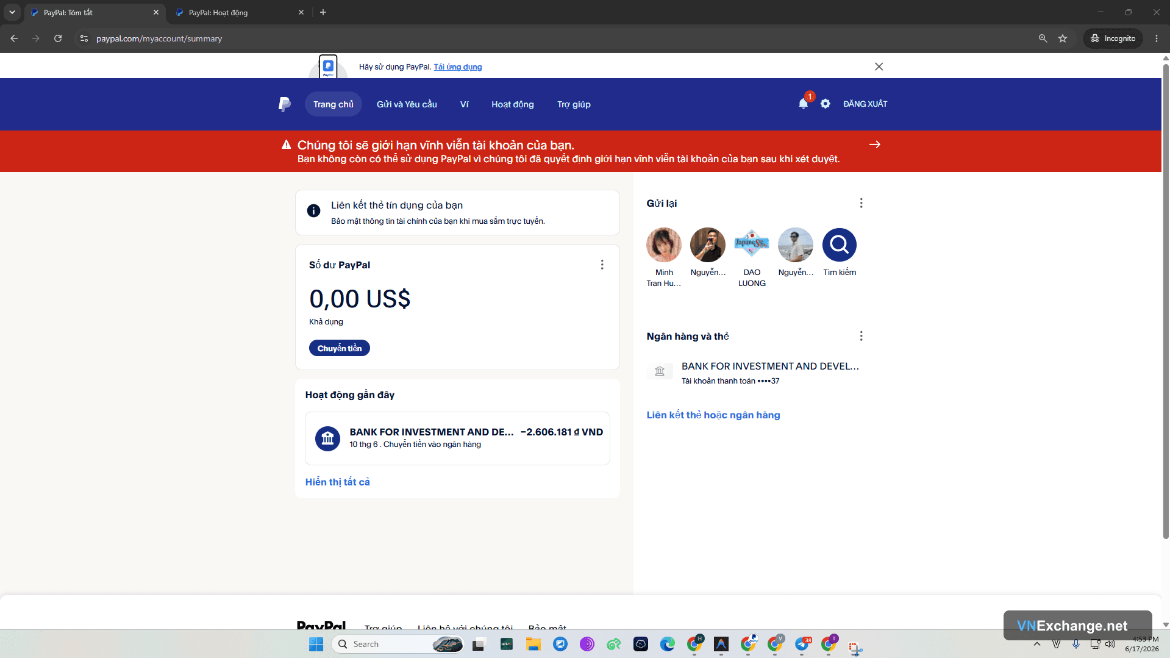The width and height of the screenshot is (1170, 658).
Task: Click Liên kết thẻ hoặc ngân hàng link
Action: pyautogui.click(x=713, y=415)
